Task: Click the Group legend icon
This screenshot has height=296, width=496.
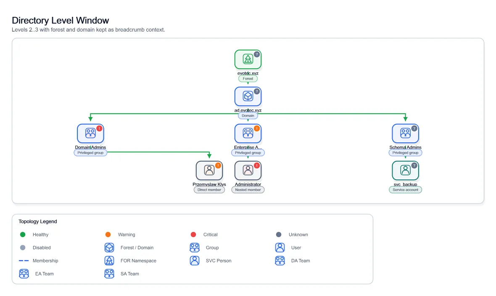Action: (x=195, y=248)
